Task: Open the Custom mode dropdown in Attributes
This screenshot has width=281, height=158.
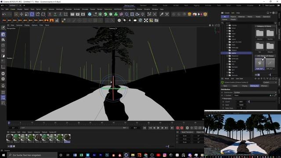Action: point(270,83)
